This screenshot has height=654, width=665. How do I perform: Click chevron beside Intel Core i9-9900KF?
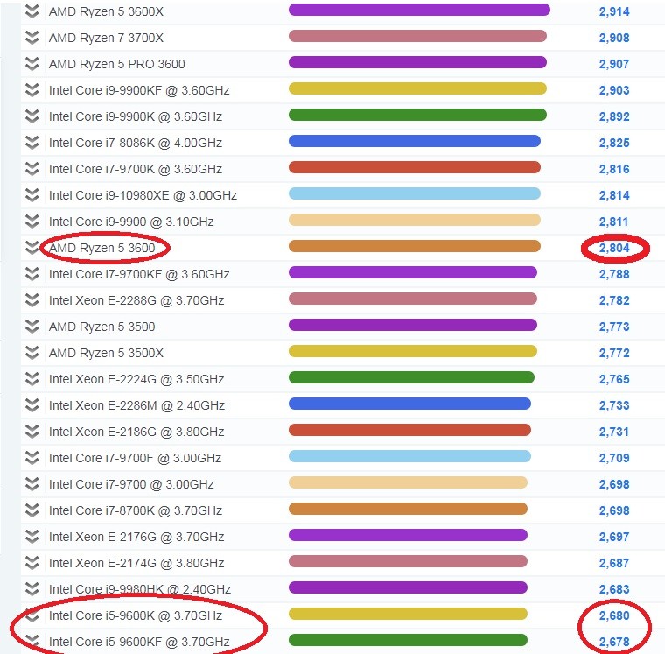[x=31, y=90]
